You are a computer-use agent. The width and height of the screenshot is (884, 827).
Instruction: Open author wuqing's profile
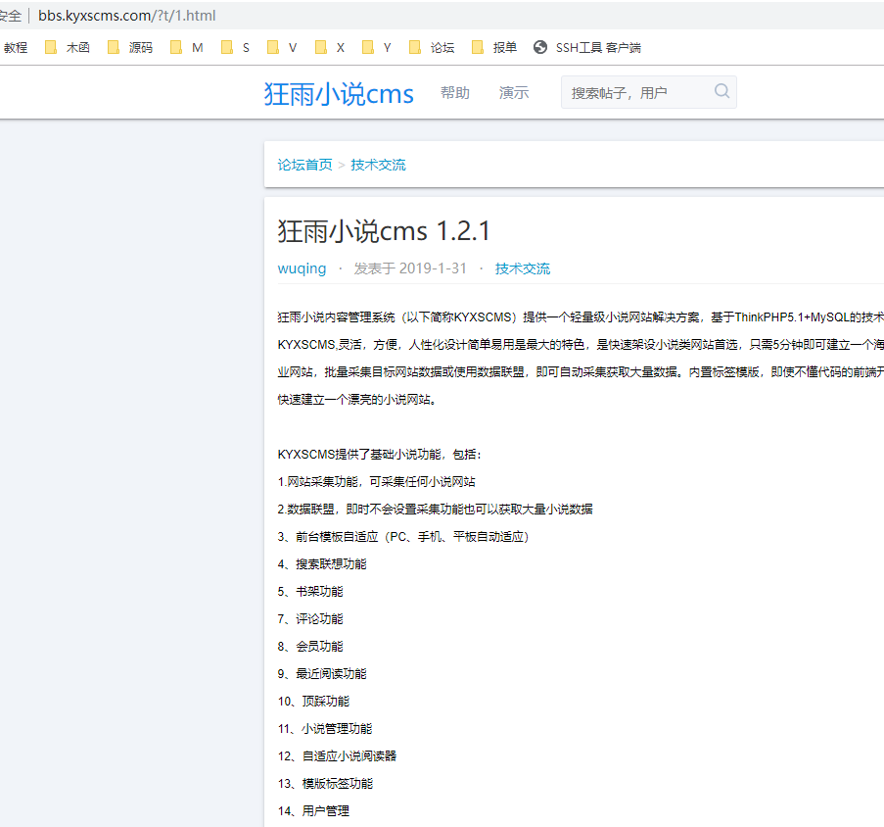302,268
